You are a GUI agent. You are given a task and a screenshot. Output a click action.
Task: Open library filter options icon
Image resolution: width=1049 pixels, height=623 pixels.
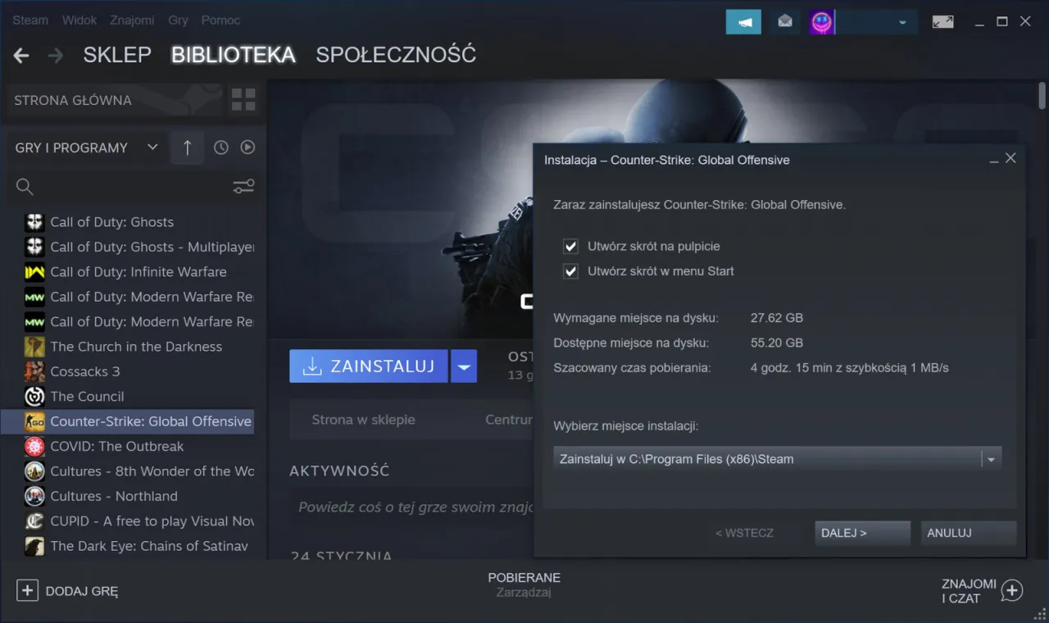pos(243,186)
